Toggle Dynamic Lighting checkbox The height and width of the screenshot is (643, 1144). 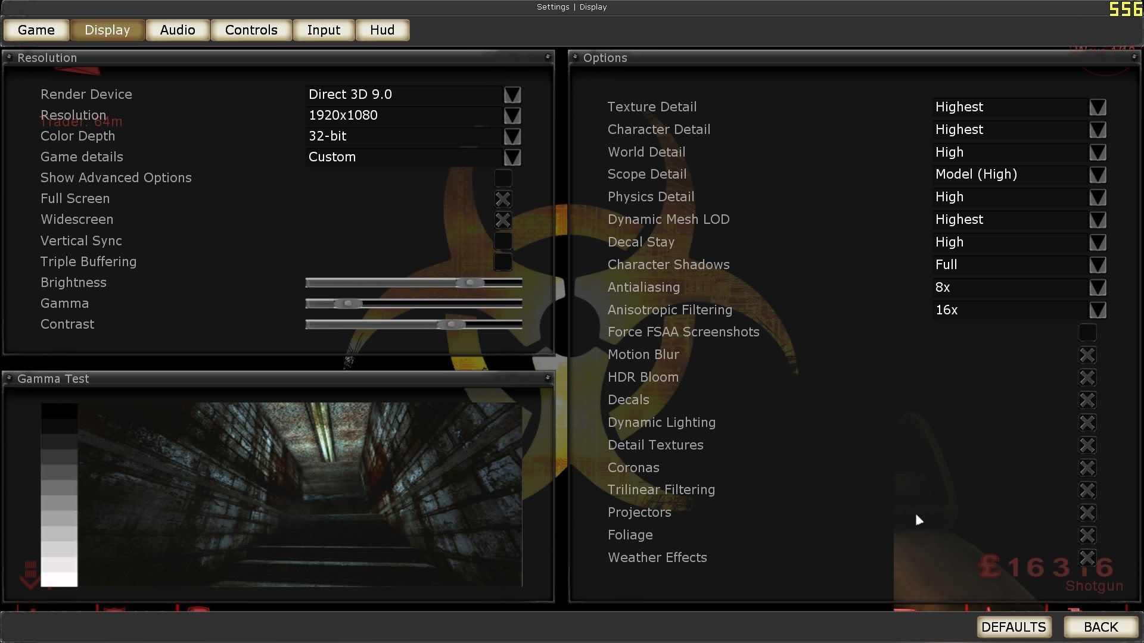click(x=1087, y=423)
